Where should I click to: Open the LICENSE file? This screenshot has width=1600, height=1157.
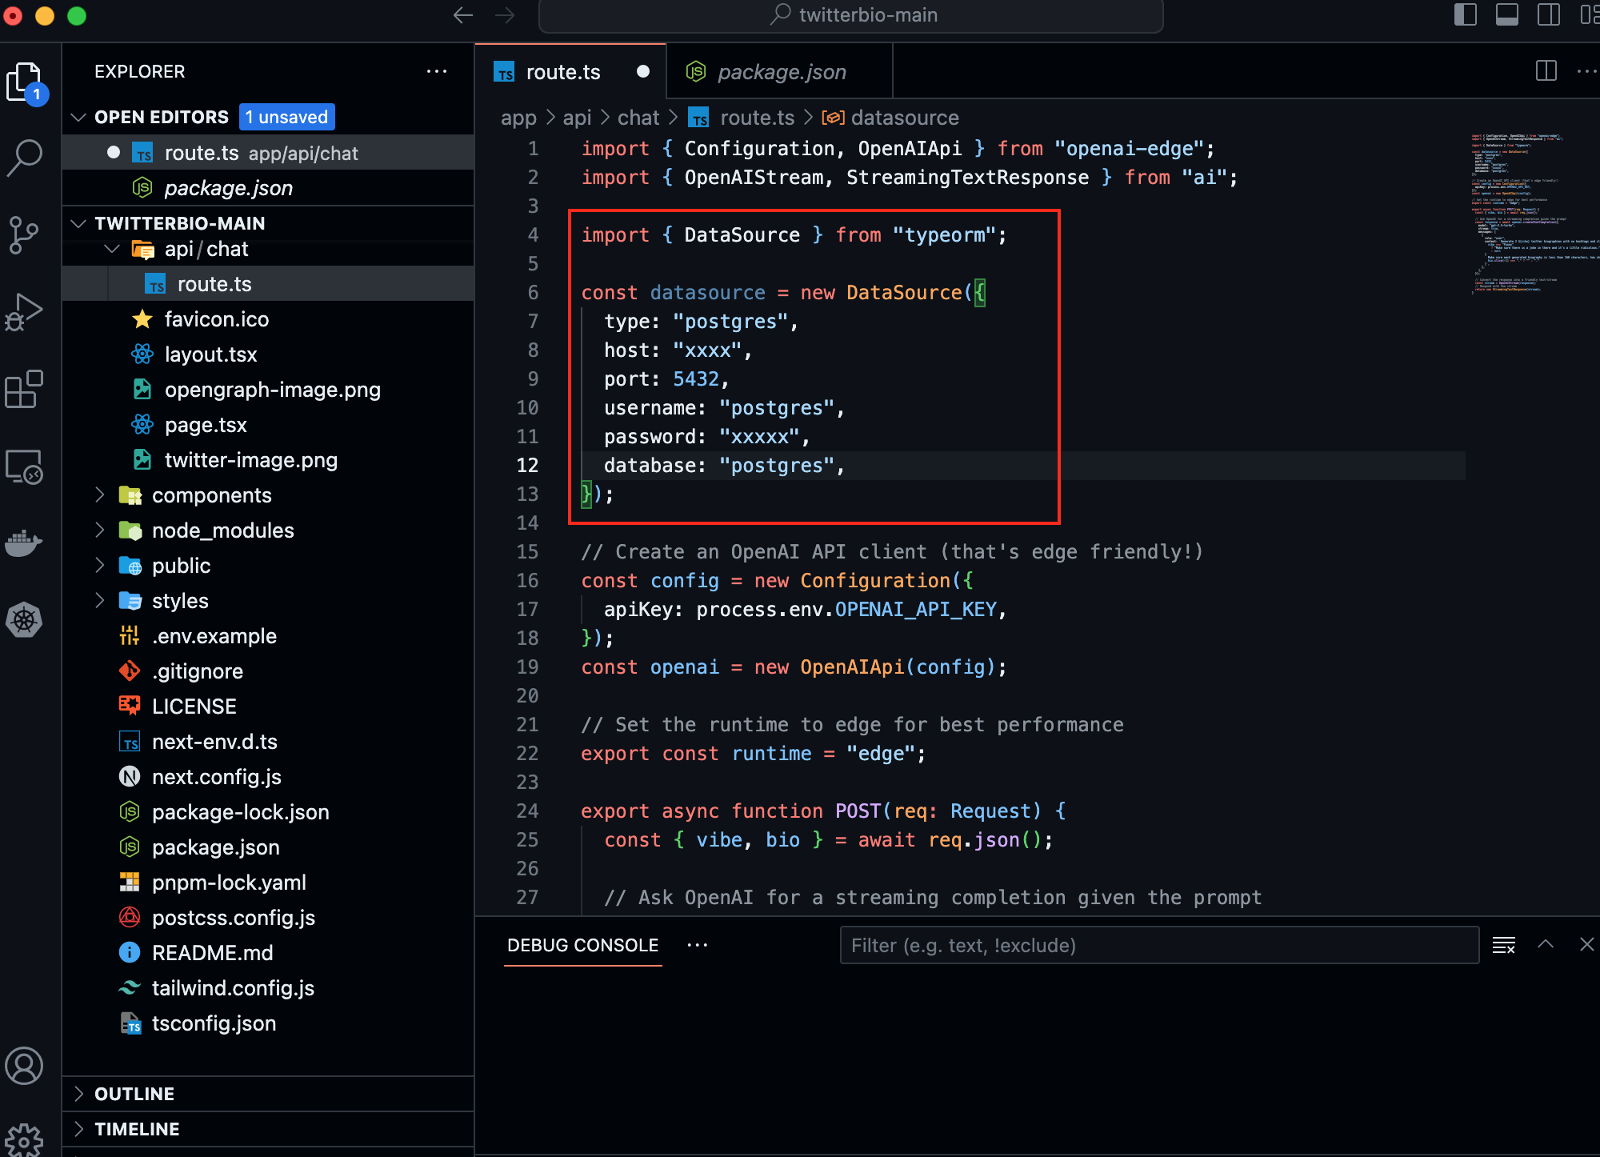(x=268, y=707)
